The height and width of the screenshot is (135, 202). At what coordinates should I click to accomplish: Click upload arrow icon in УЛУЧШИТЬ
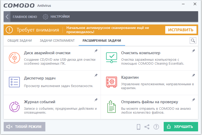(169, 126)
